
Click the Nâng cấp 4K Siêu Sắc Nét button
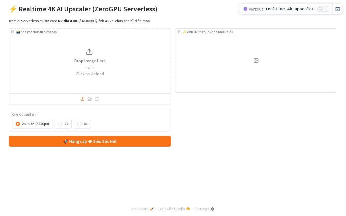pyautogui.click(x=90, y=141)
